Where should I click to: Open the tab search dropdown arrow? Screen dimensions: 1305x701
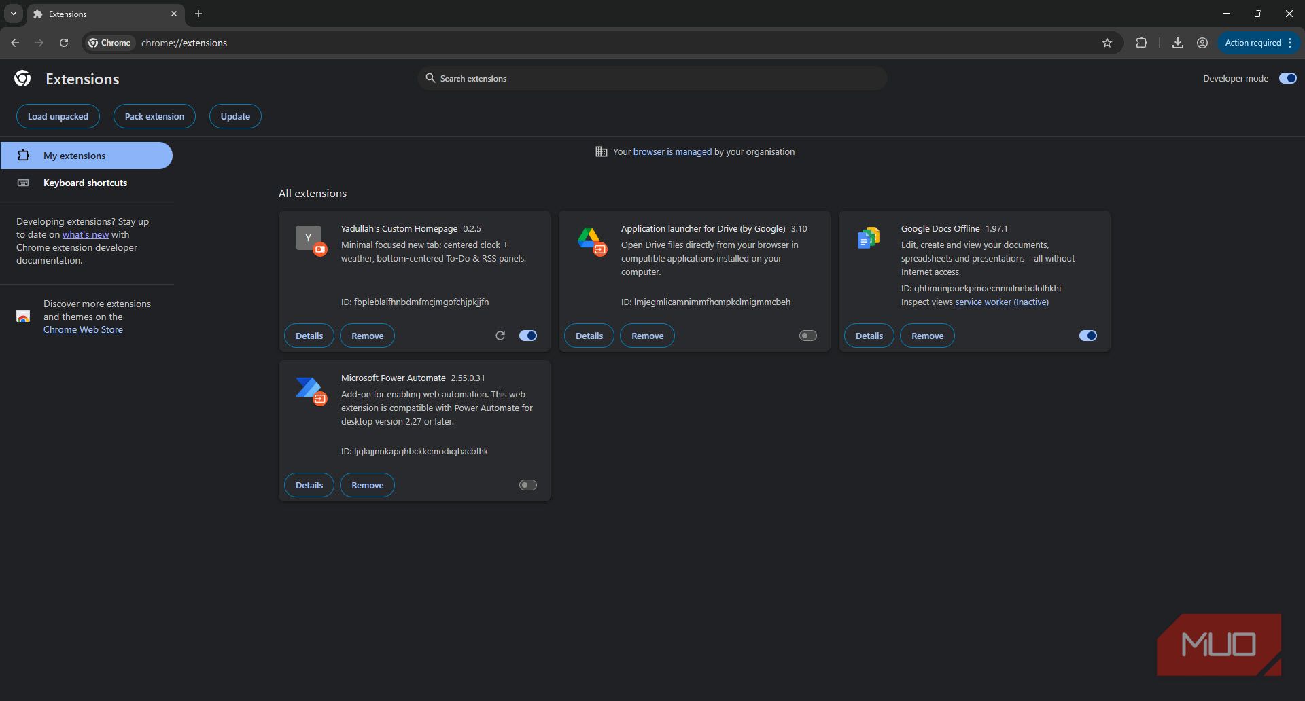14,14
